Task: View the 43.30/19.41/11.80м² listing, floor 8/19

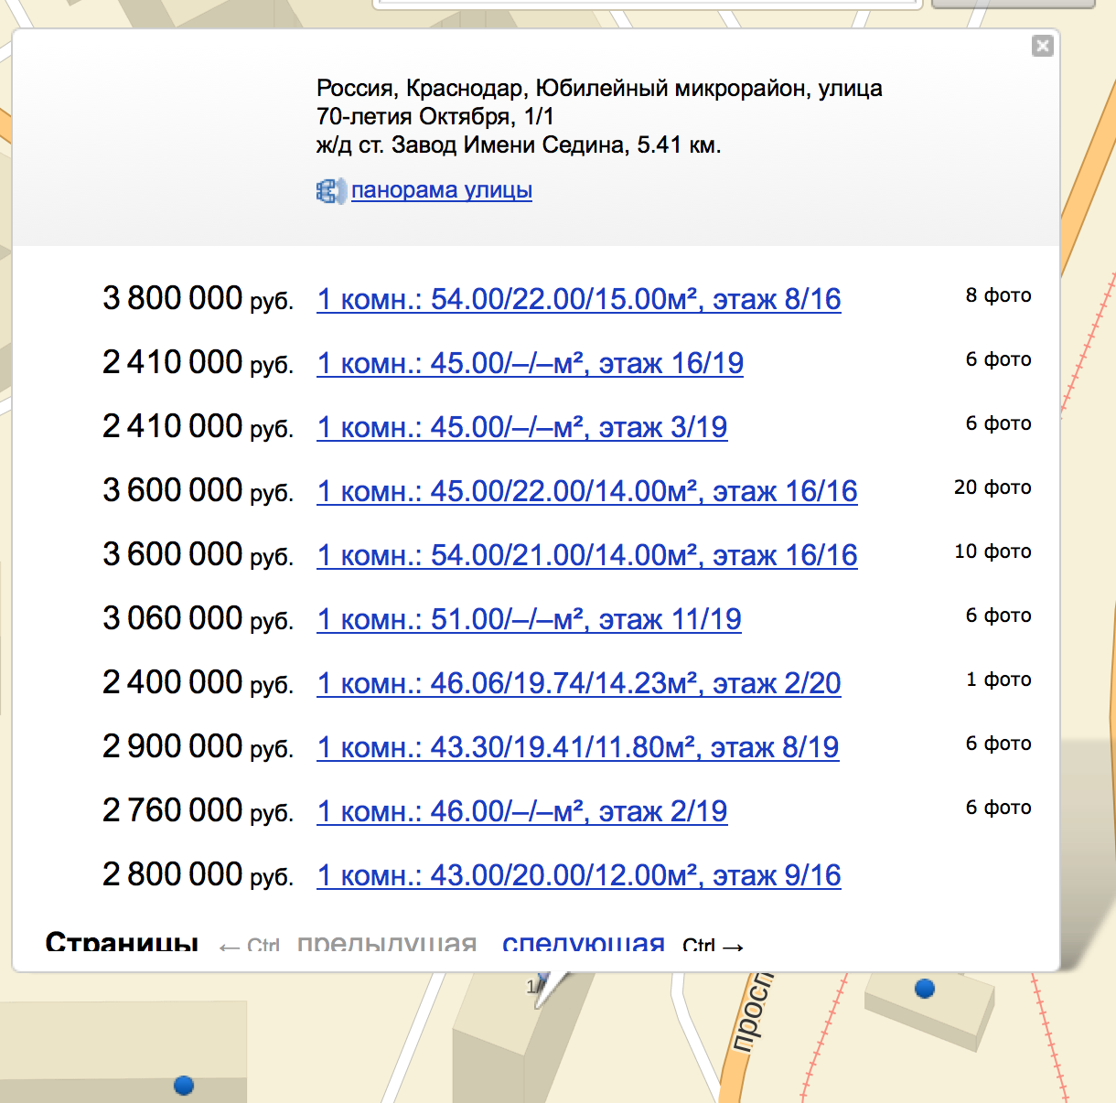Action: tap(577, 747)
